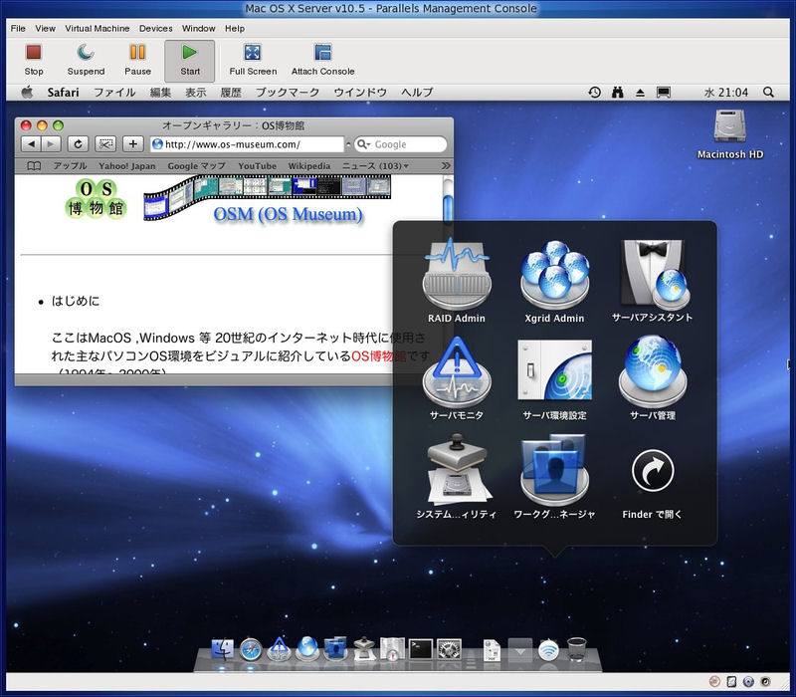Open the Trash in the Dock
Image resolution: width=796 pixels, height=697 pixels.
(x=577, y=649)
